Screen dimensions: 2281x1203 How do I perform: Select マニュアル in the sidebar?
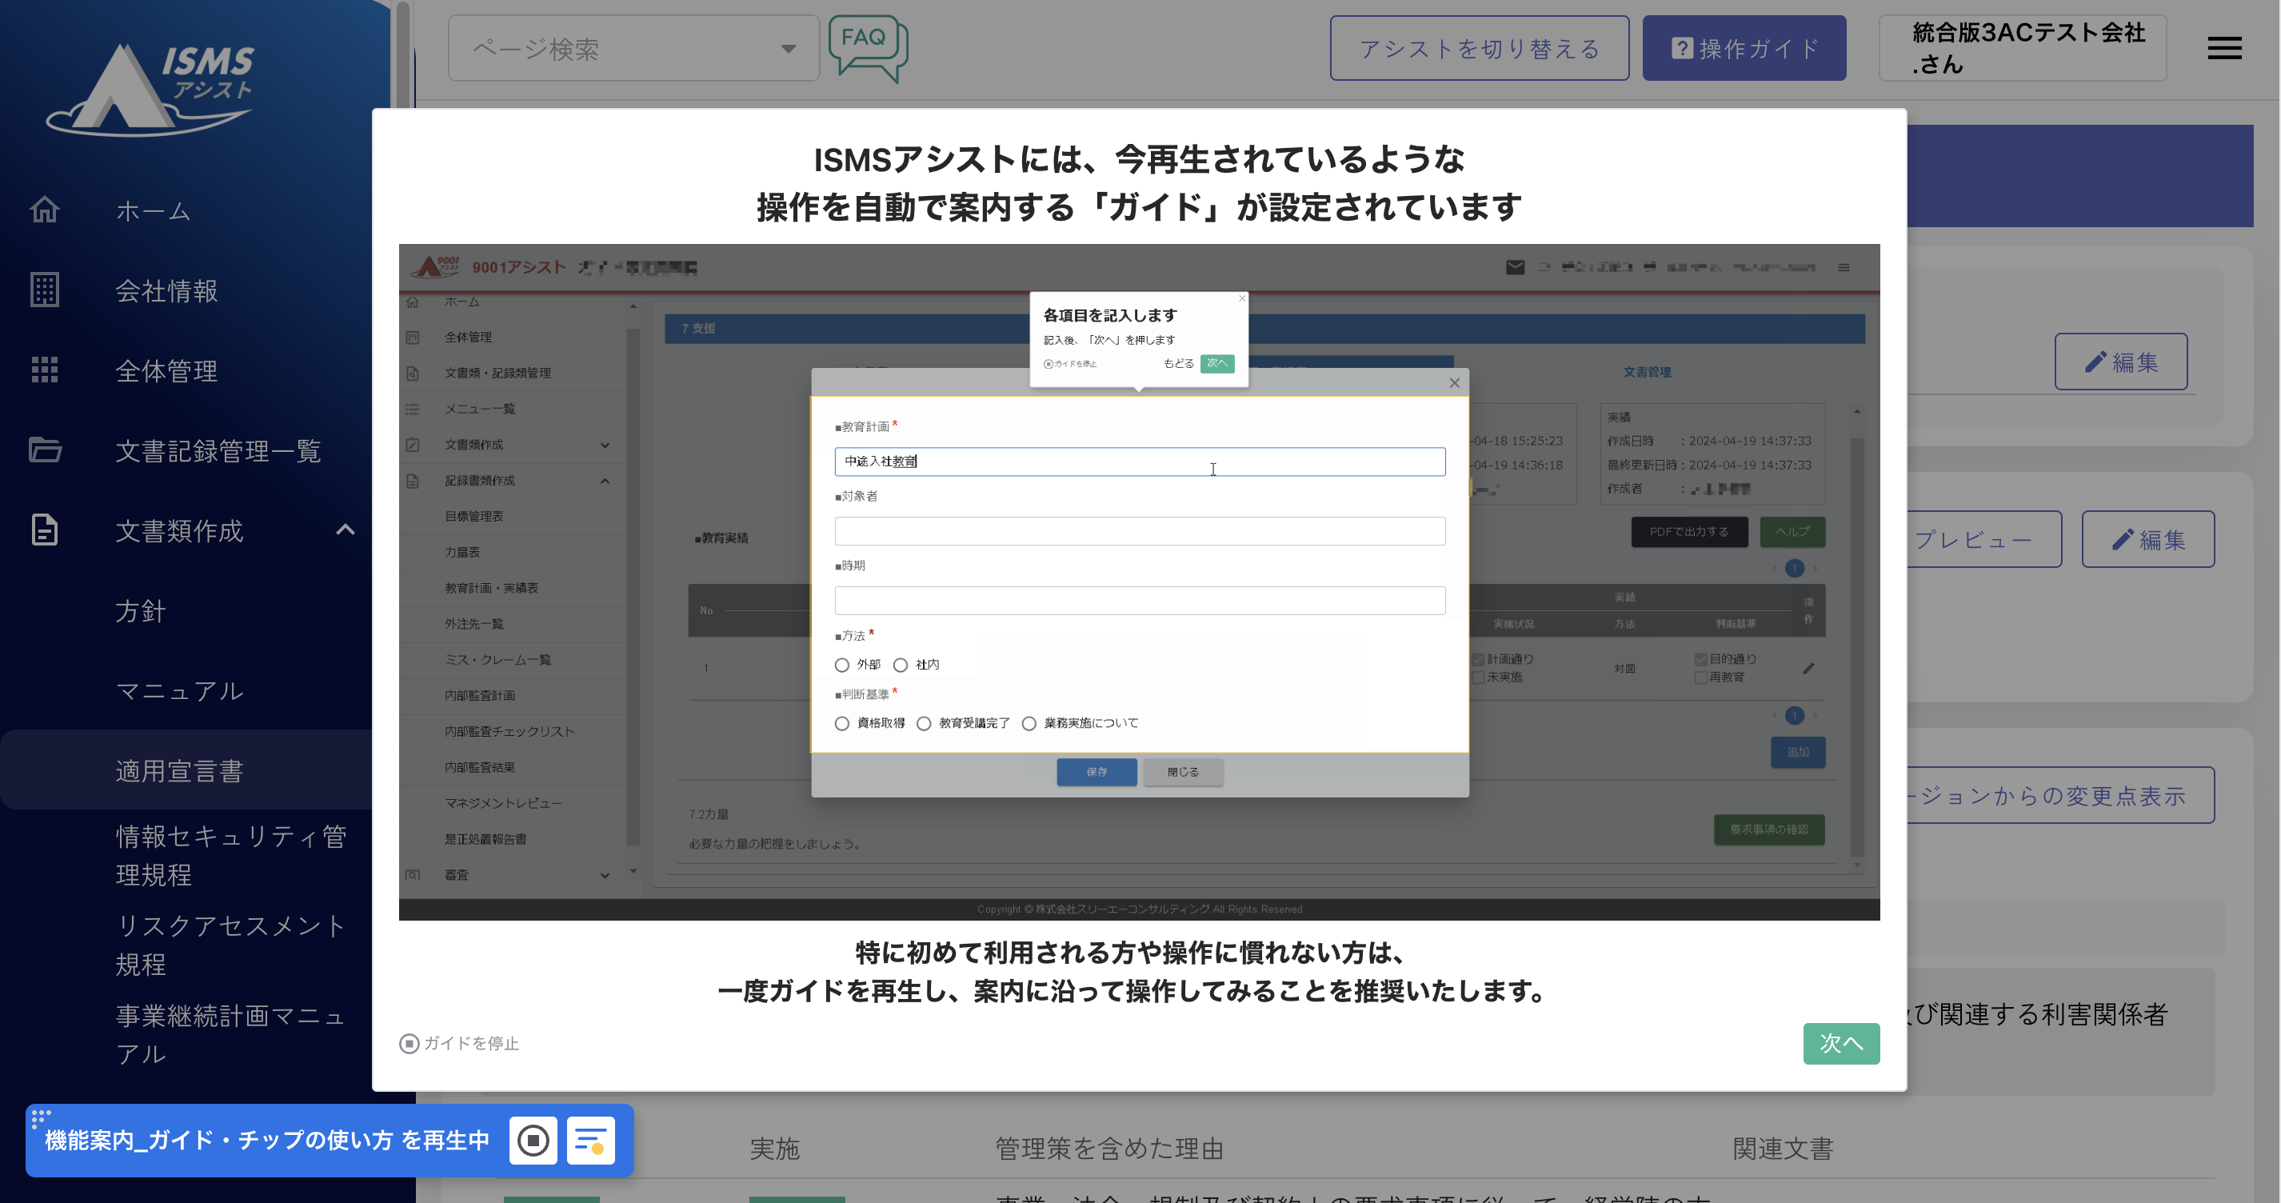pos(179,691)
